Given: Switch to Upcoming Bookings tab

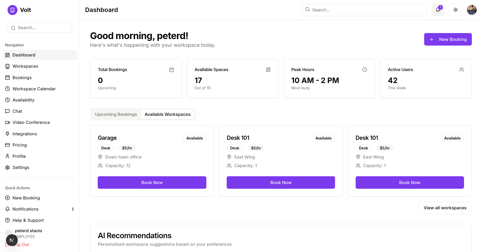Looking at the screenshot, I should pos(116,114).
